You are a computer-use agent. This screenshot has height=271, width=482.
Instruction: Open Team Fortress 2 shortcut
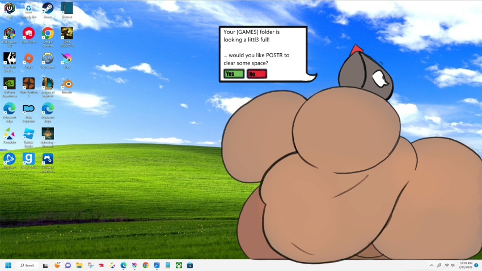(28, 83)
